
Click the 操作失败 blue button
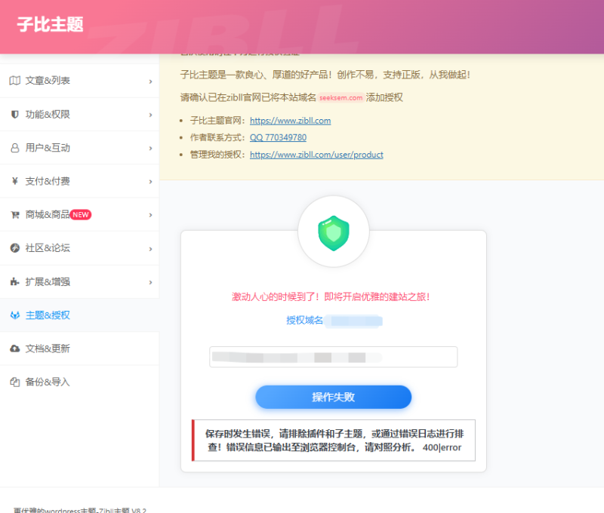(333, 397)
